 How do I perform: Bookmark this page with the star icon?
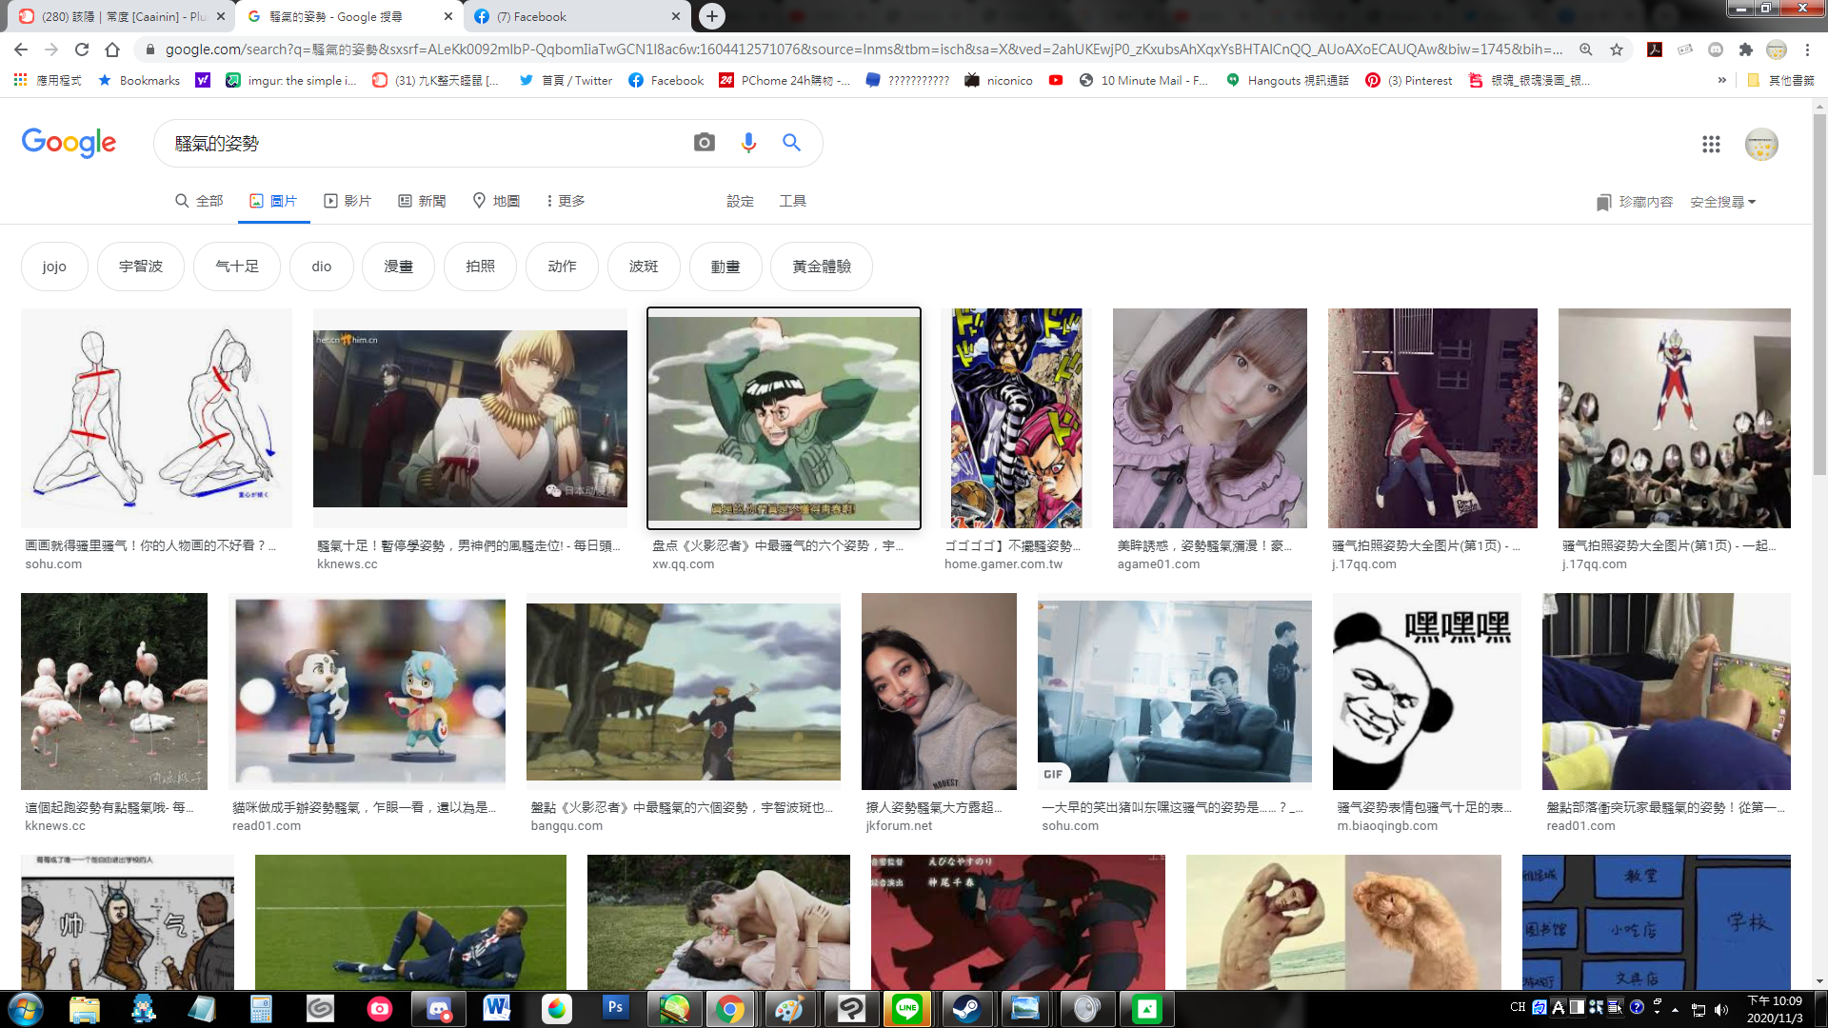point(1617,49)
